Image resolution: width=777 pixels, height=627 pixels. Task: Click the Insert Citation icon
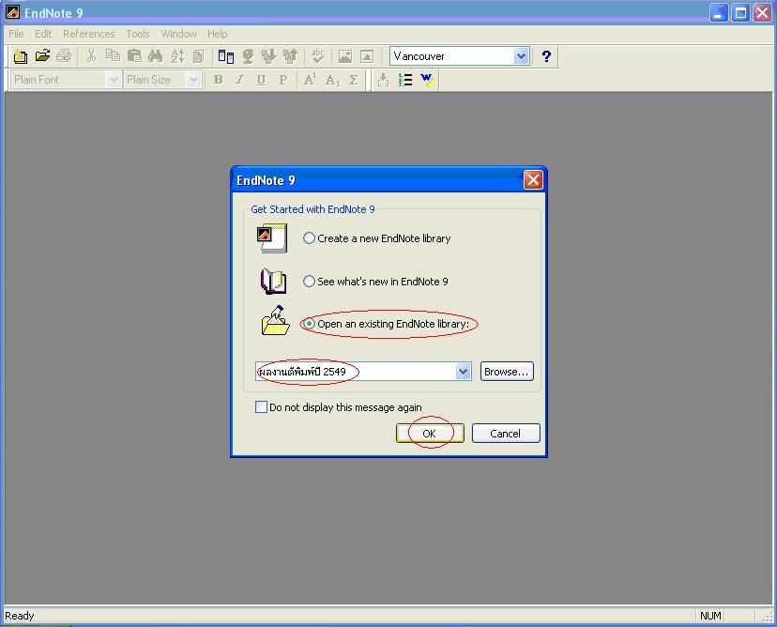click(383, 80)
